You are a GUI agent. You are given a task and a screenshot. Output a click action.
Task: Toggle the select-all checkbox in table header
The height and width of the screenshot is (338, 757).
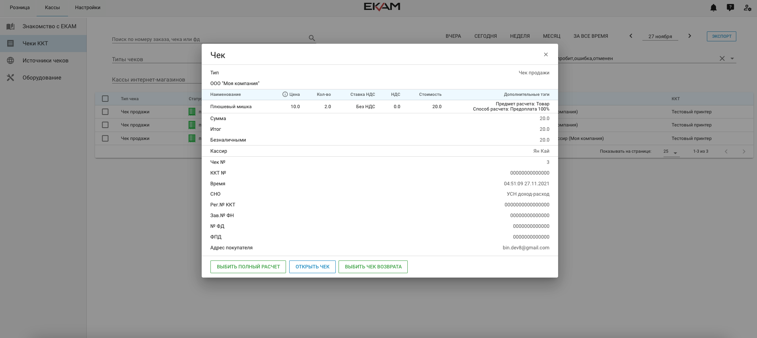pyautogui.click(x=105, y=99)
